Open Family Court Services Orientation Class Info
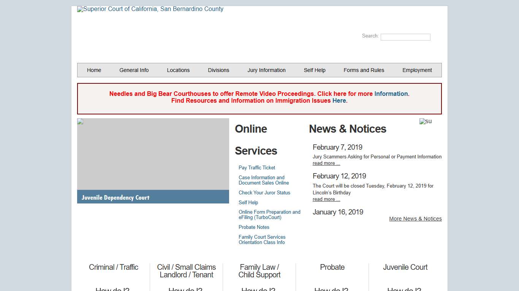 point(262,239)
